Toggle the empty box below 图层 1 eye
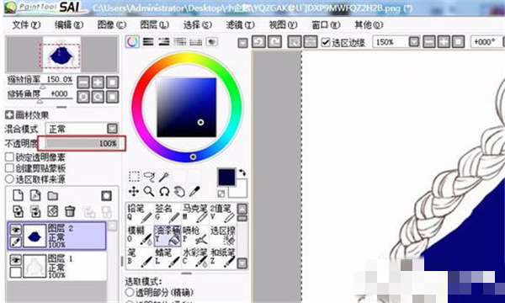Viewport: 505px width, 303px height. 16,272
